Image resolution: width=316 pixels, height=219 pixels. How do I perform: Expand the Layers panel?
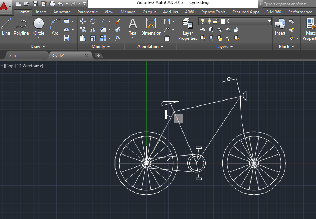pyautogui.click(x=224, y=47)
